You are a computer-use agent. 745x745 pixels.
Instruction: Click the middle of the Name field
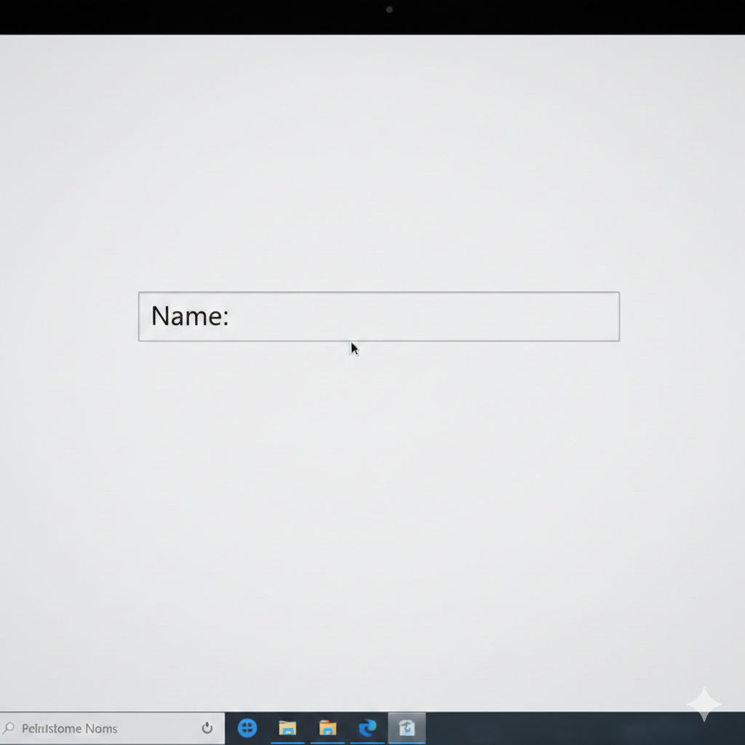[379, 316]
